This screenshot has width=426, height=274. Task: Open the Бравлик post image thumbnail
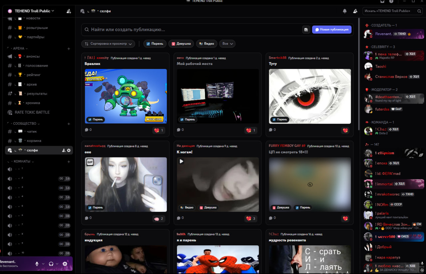pyautogui.click(x=126, y=96)
